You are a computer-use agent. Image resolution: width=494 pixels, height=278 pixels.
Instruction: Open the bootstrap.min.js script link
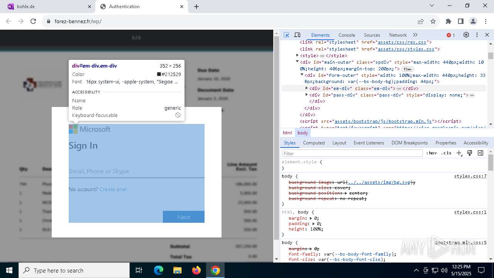coord(383,121)
